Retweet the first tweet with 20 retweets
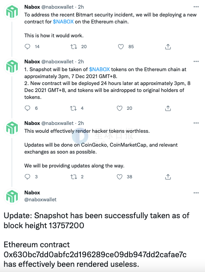 point(74,47)
